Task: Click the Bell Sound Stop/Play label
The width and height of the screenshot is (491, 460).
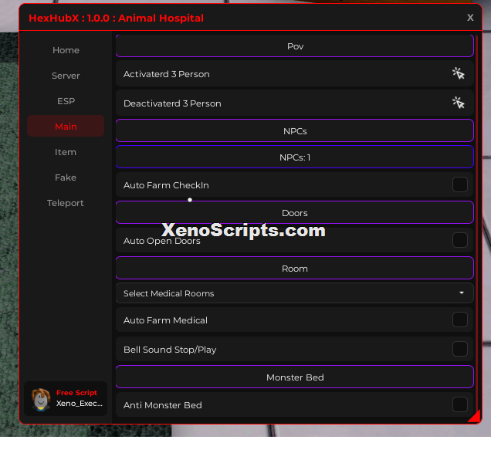Action: [170, 350]
